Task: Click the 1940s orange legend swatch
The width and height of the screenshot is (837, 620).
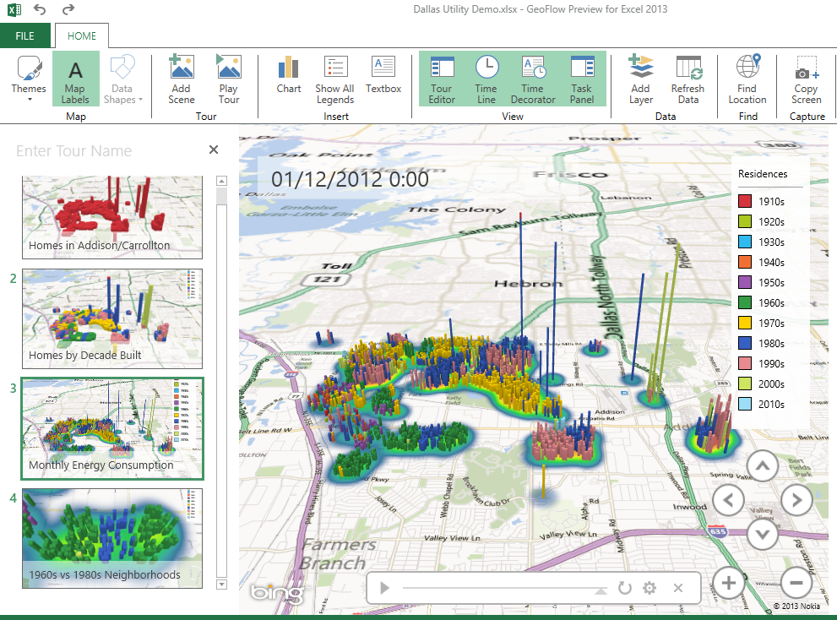Action: coord(745,262)
